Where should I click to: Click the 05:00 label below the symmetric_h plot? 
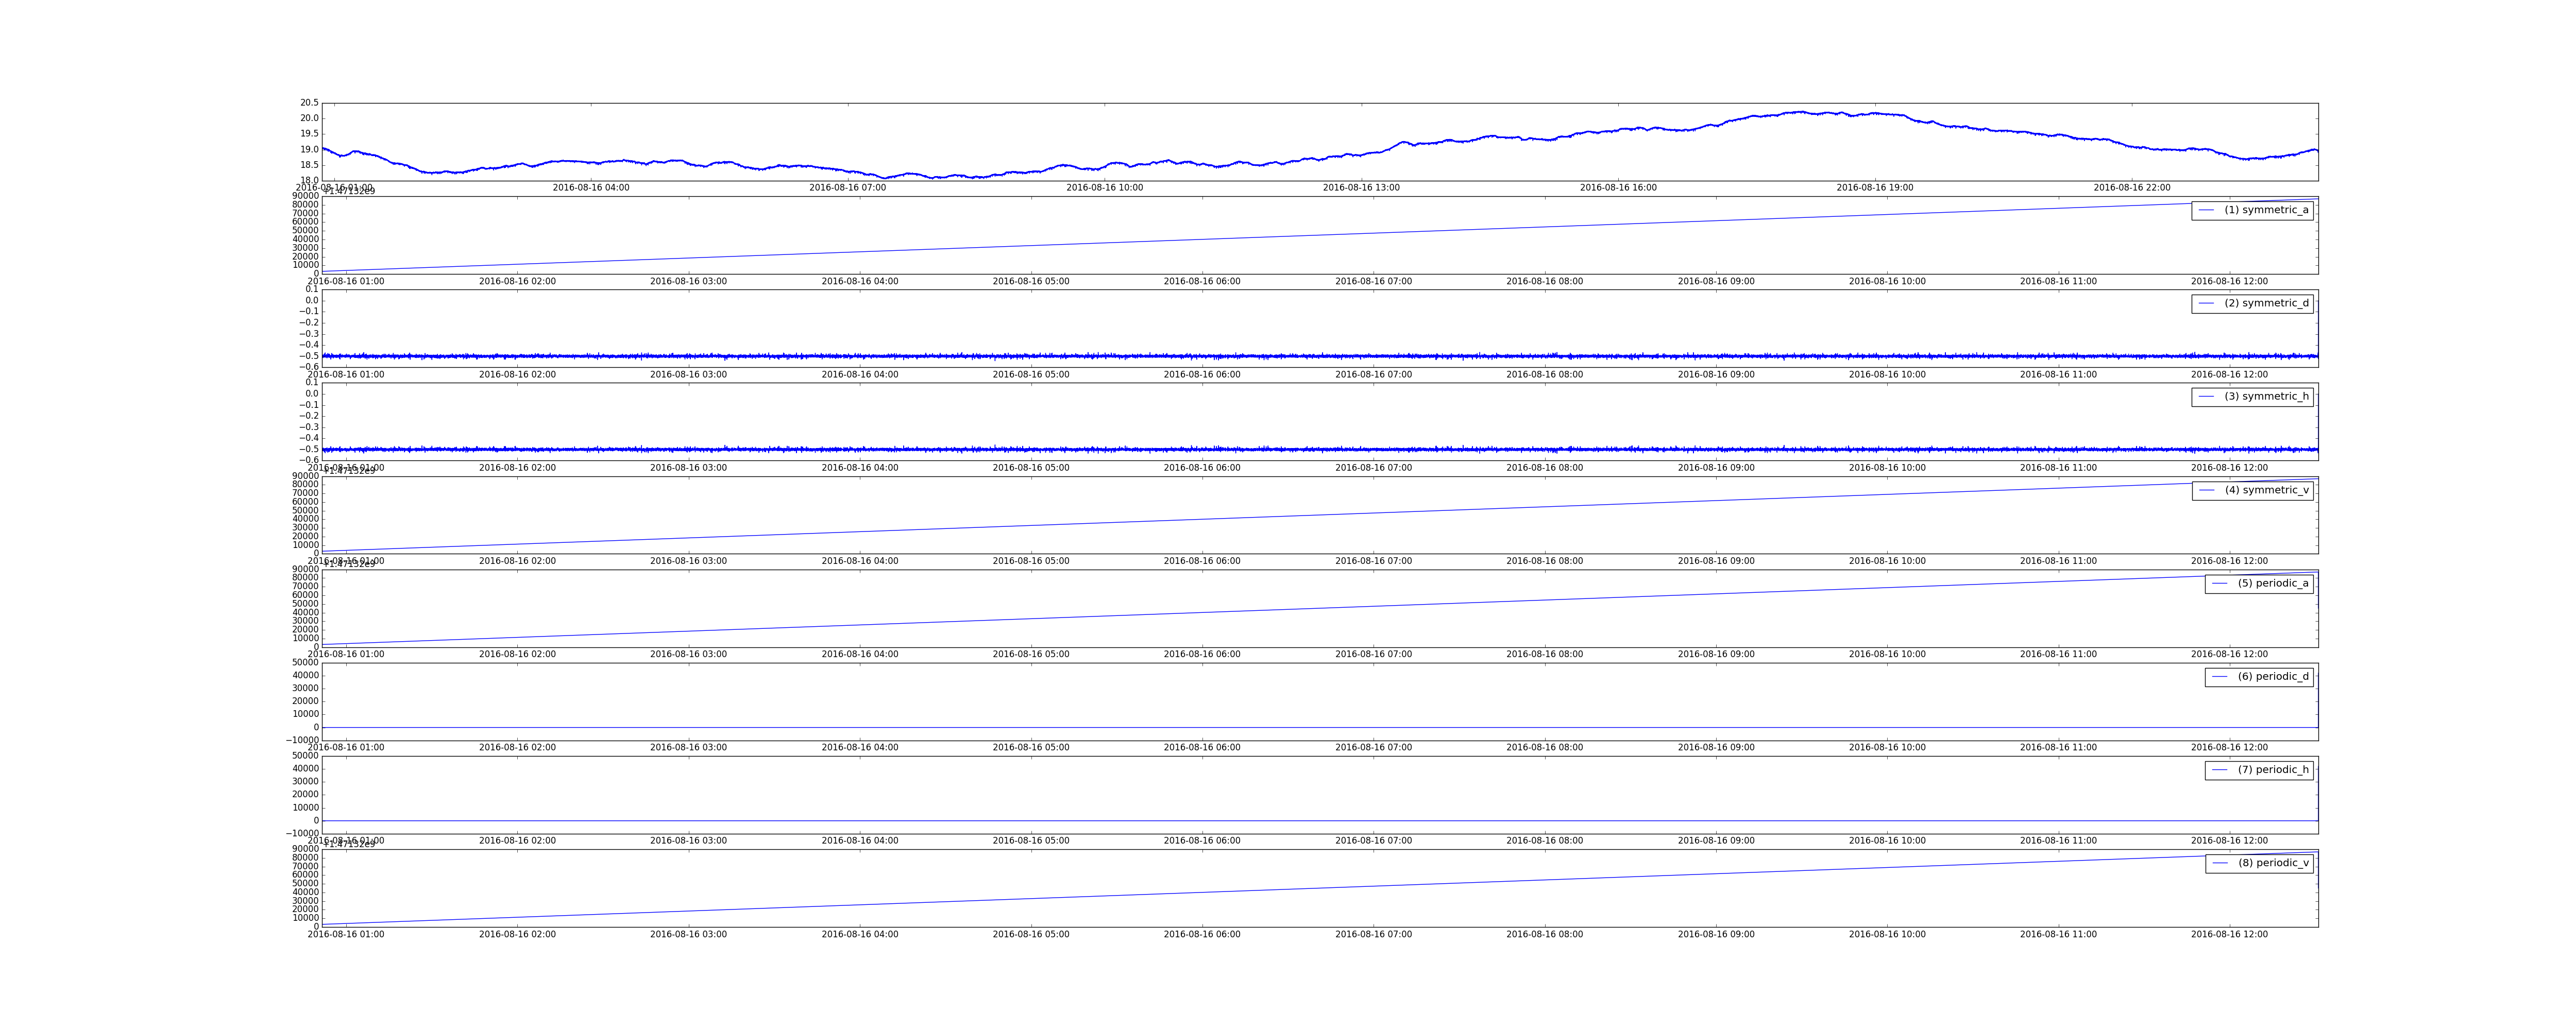[x=1031, y=468]
